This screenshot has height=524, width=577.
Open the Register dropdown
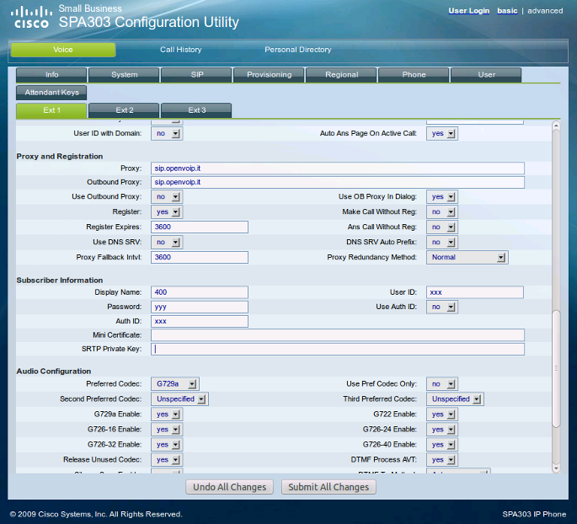(167, 212)
